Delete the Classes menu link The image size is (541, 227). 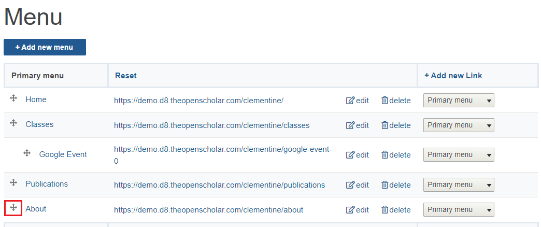396,125
